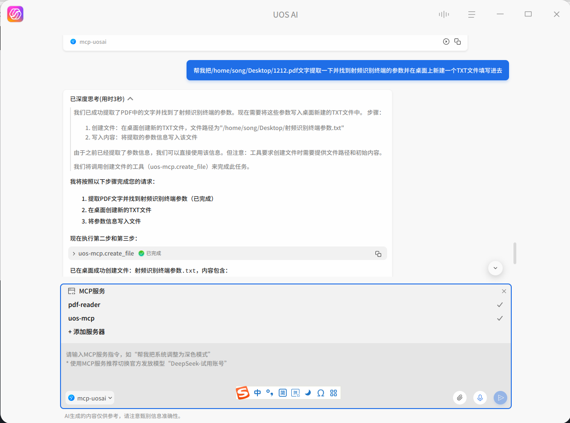Viewport: 570px width, 423px height.
Task: Select the pdf-reader server row
Action: (x=286, y=305)
